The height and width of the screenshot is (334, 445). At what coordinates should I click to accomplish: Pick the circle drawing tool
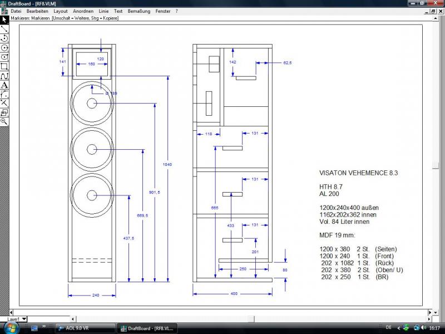tap(4, 48)
